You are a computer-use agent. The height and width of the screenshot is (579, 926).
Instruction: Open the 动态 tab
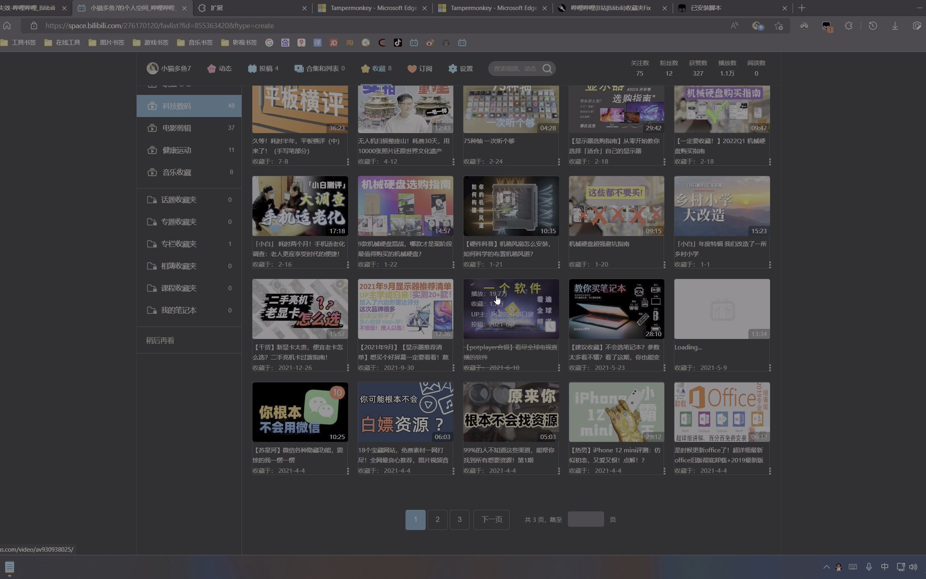(x=219, y=69)
